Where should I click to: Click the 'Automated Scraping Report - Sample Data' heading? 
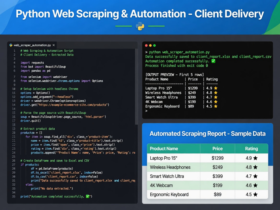(207, 134)
